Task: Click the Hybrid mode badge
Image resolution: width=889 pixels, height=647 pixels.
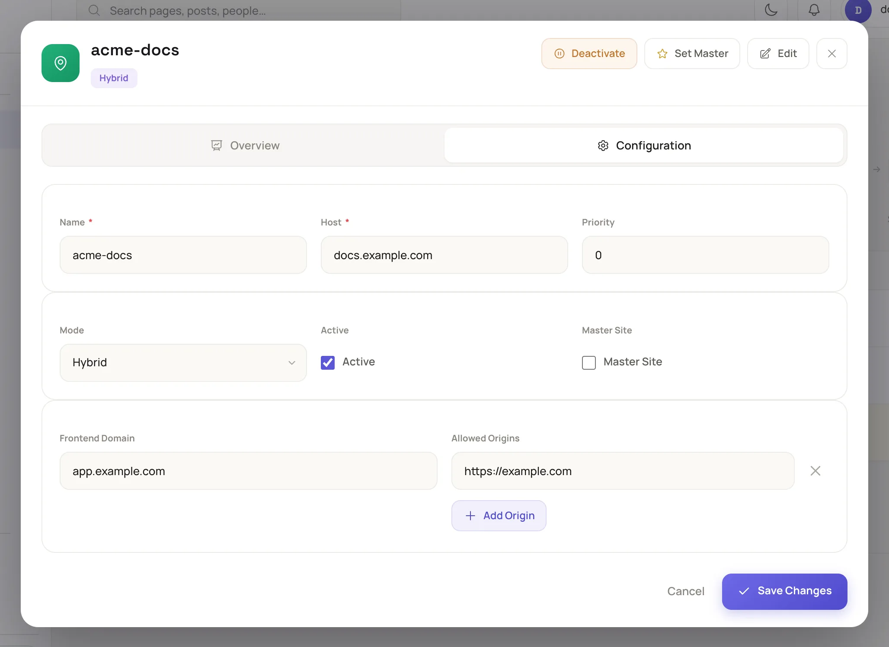Action: [114, 78]
